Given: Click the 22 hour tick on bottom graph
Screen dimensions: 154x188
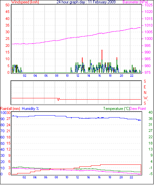Looking at the screenshot, I should [x=131, y=177].
